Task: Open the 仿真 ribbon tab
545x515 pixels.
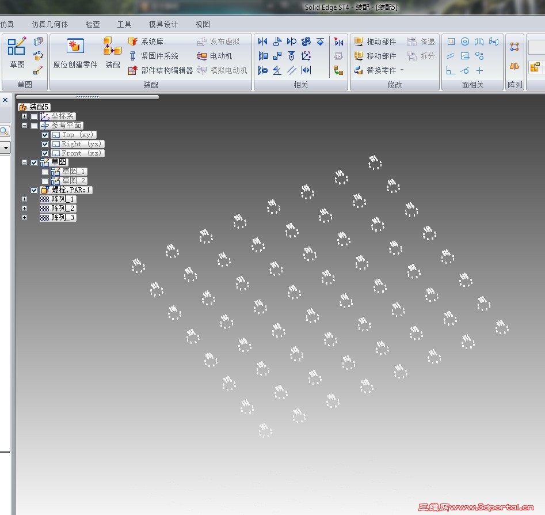Action: (x=7, y=24)
